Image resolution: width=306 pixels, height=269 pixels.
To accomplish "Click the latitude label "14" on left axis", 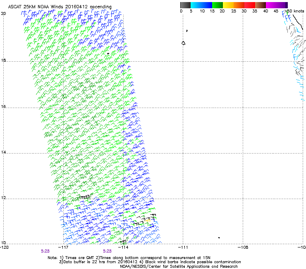I will [x=3, y=152].
